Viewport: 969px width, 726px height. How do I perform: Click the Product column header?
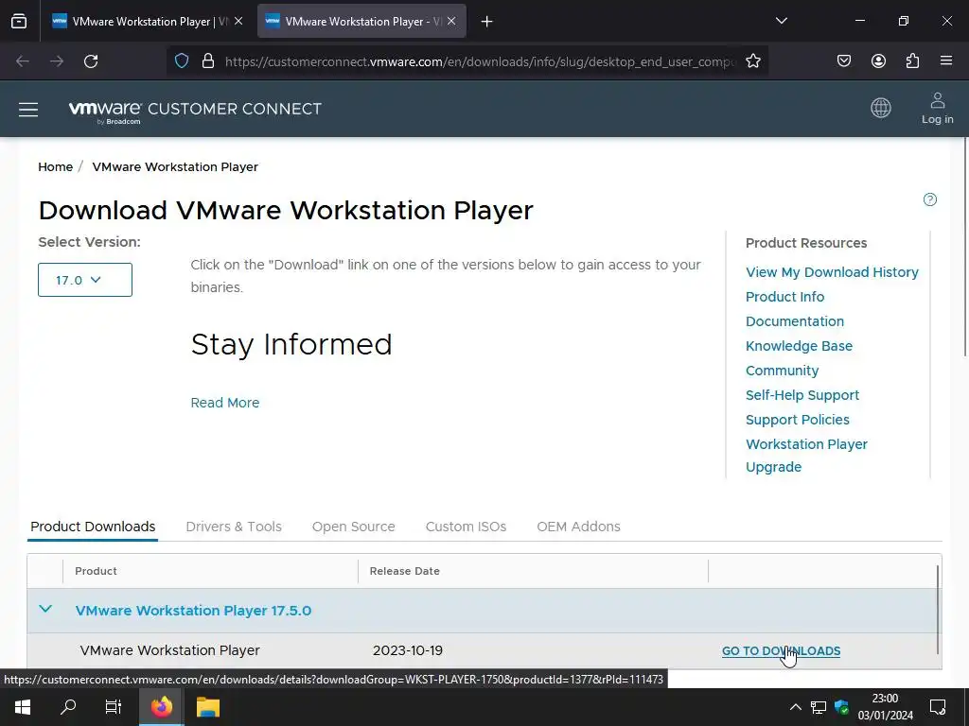(96, 571)
